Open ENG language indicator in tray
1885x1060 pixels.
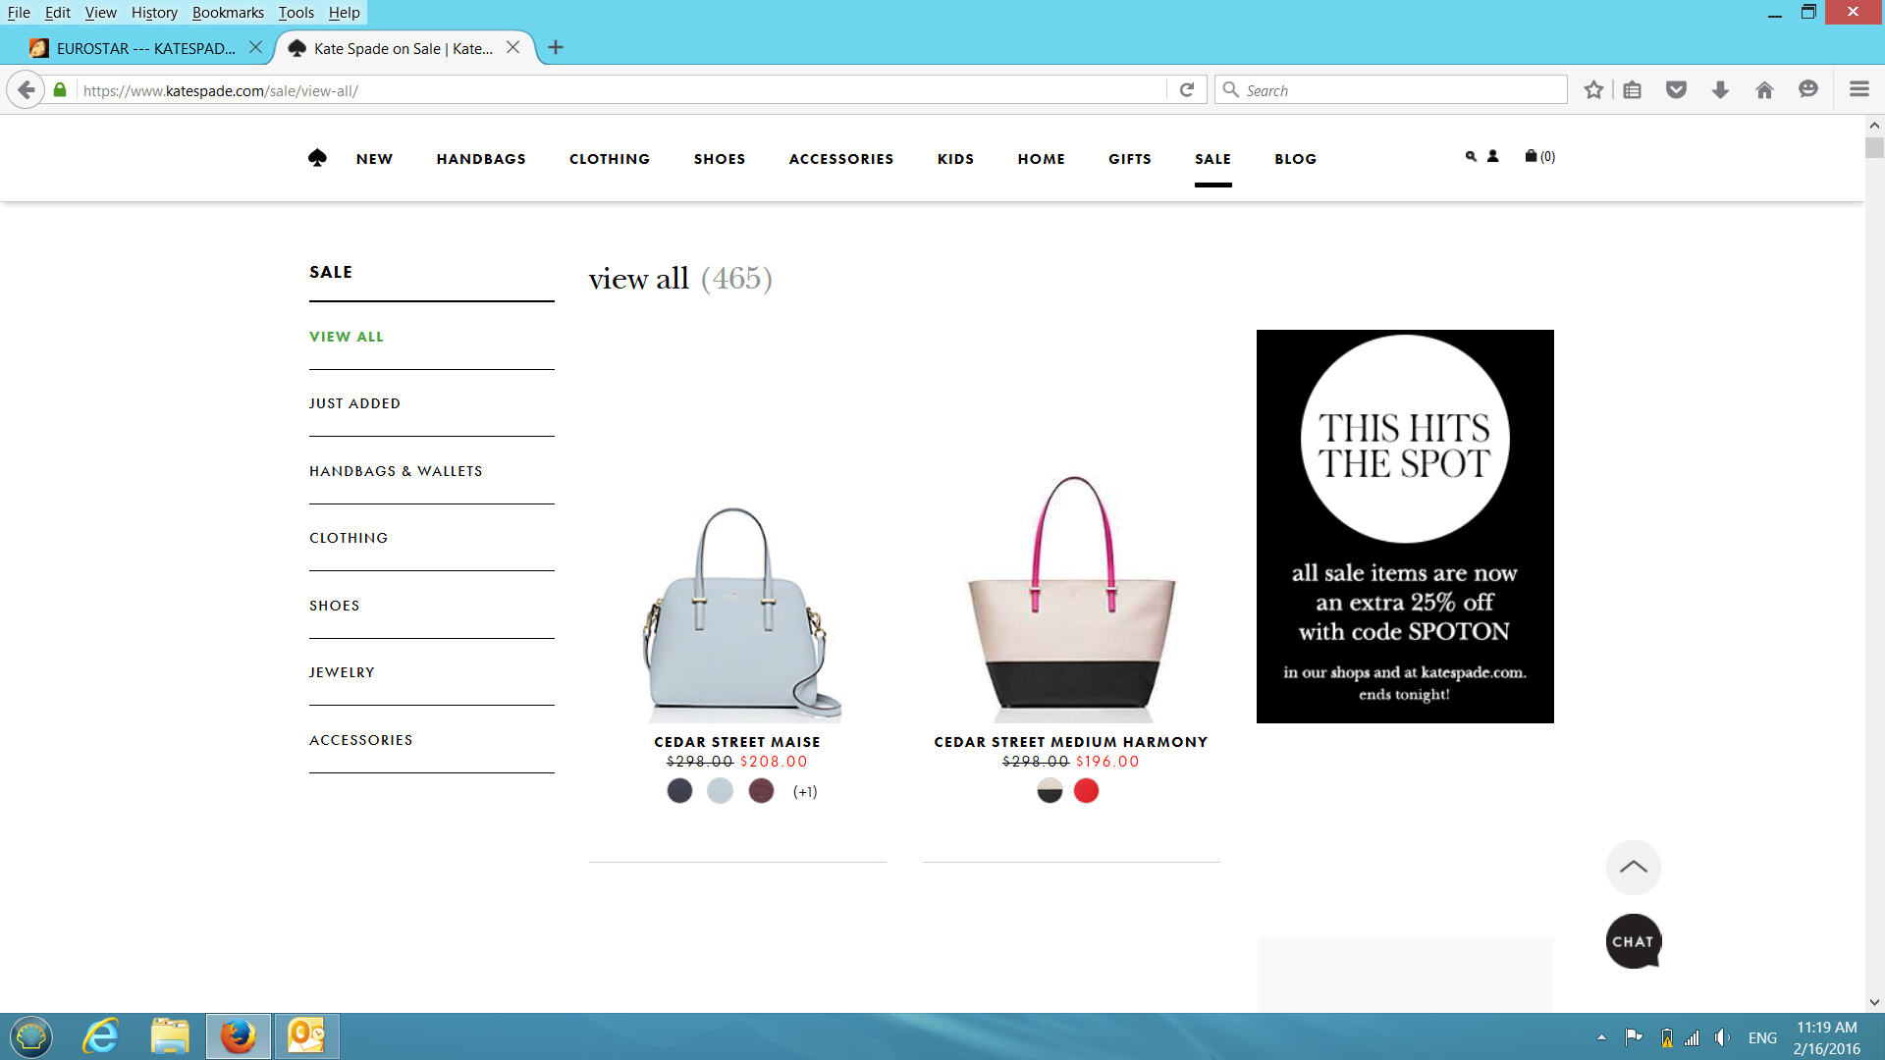click(1762, 1037)
